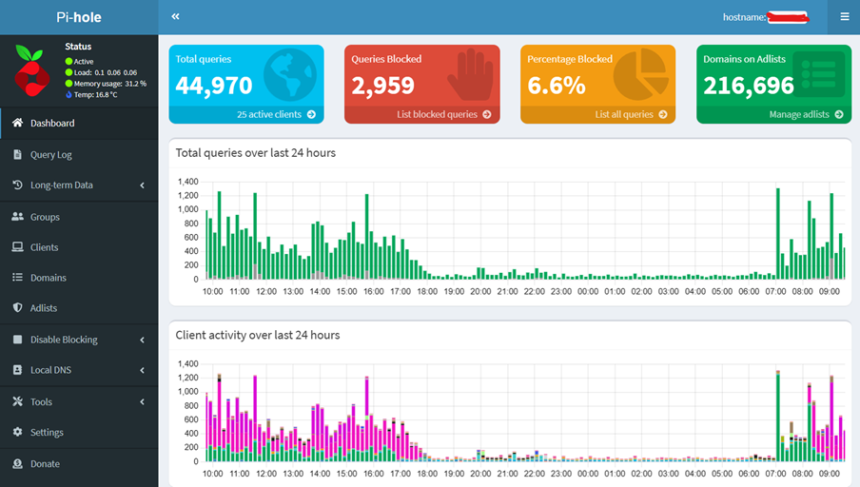This screenshot has height=487, width=860.
Task: Open the Domains menu item
Action: (x=48, y=278)
